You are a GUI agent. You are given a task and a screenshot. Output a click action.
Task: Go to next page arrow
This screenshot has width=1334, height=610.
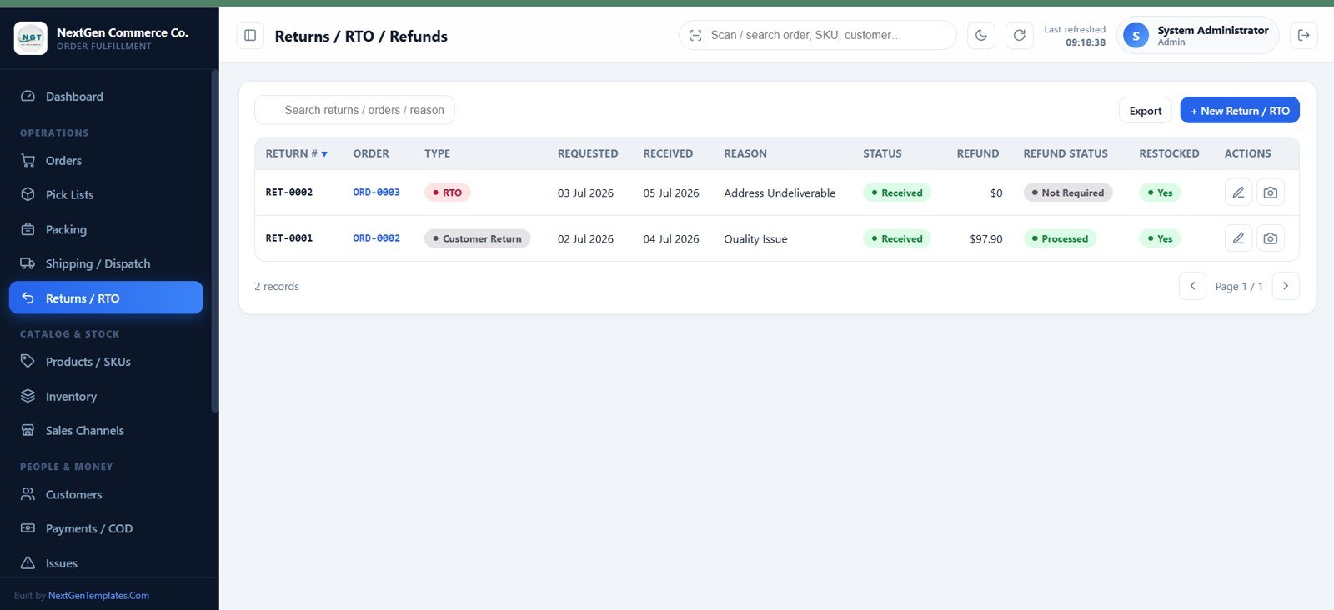[x=1286, y=286]
